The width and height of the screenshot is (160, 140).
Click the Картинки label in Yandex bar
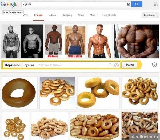pyautogui.click(x=12, y=65)
